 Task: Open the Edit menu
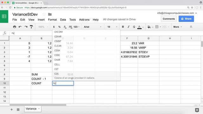coord(23,20)
